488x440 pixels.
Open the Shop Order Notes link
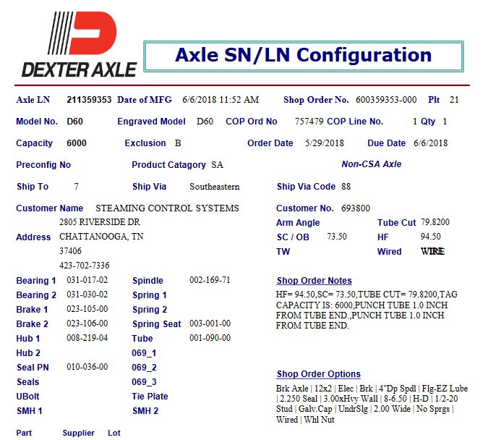click(x=314, y=281)
